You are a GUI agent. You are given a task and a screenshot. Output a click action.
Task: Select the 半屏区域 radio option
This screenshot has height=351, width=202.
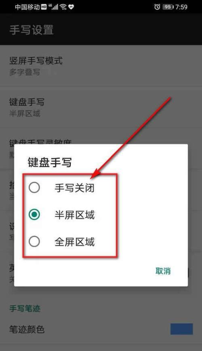point(34,214)
